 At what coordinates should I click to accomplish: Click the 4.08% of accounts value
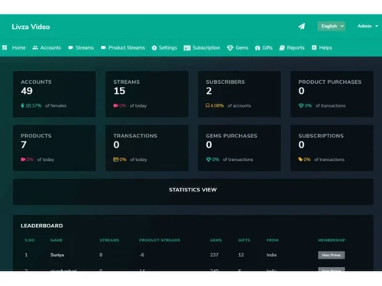217,105
